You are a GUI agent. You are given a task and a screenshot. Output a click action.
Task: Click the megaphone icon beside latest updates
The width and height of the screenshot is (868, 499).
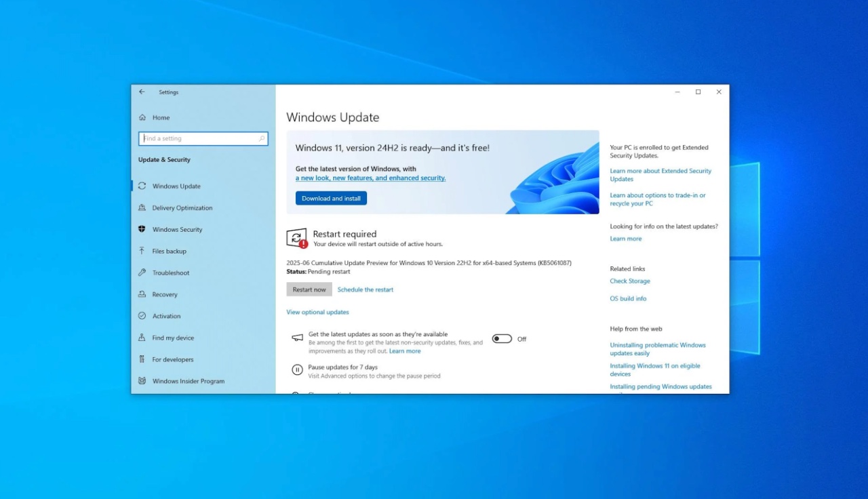[x=297, y=338]
